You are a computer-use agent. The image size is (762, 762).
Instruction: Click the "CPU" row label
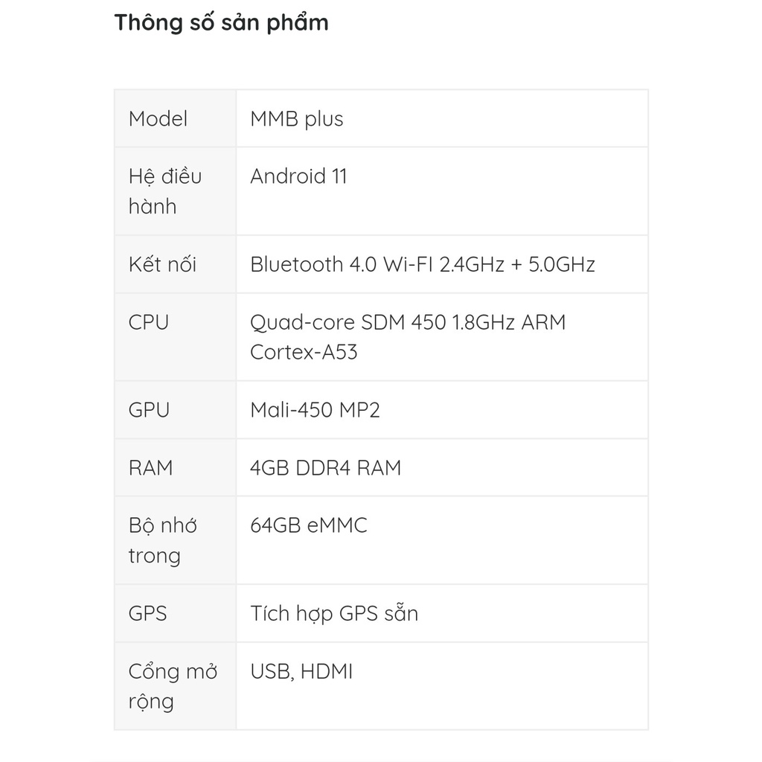(x=149, y=322)
